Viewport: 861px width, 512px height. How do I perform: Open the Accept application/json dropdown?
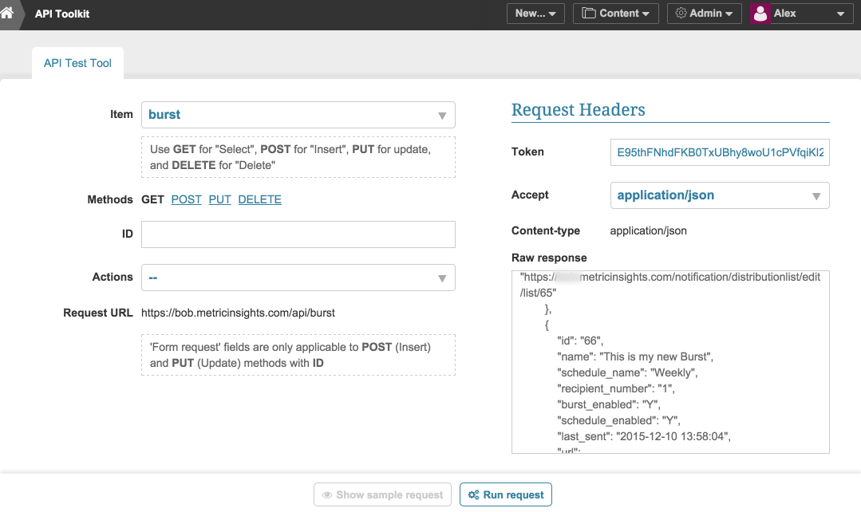[719, 195]
